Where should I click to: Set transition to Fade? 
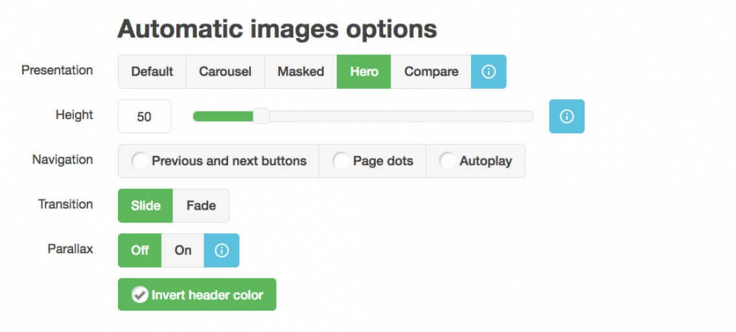tap(201, 206)
